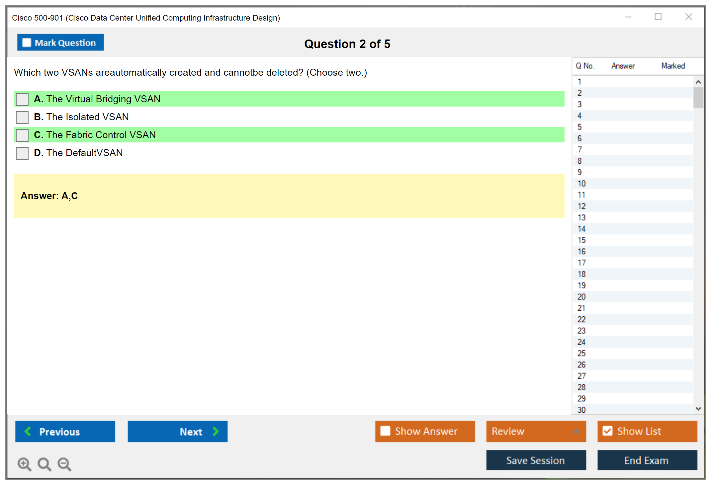Click the green left arrow on Previous
Screen dimensions: 714x488
point(28,431)
